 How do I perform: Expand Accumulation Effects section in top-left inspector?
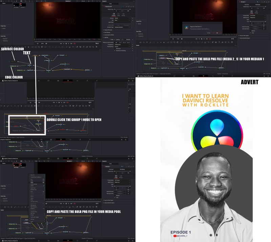coord(109,35)
